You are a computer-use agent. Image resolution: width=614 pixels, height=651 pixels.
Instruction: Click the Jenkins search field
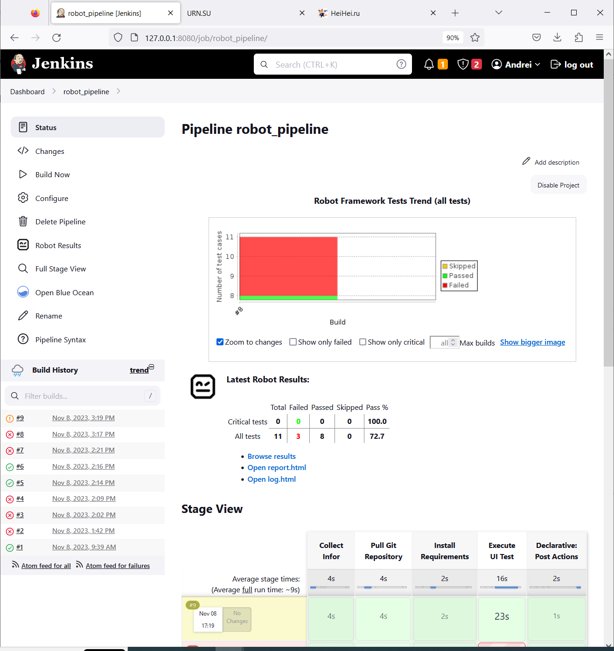pyautogui.click(x=333, y=64)
